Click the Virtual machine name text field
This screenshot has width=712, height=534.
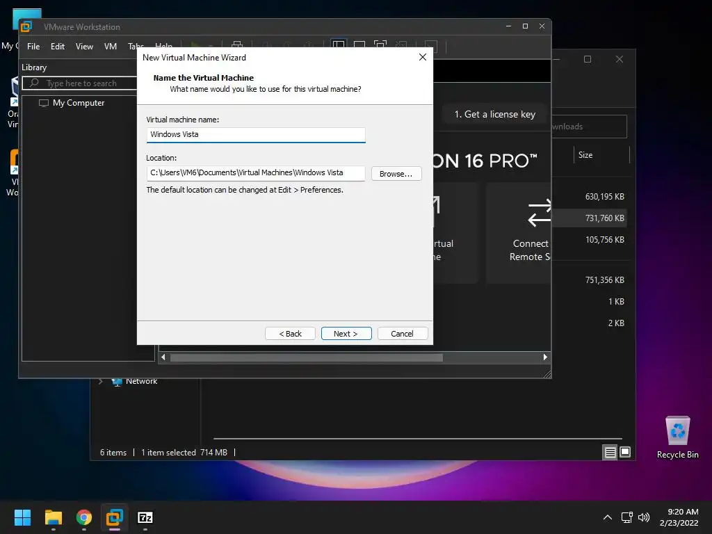coord(256,134)
